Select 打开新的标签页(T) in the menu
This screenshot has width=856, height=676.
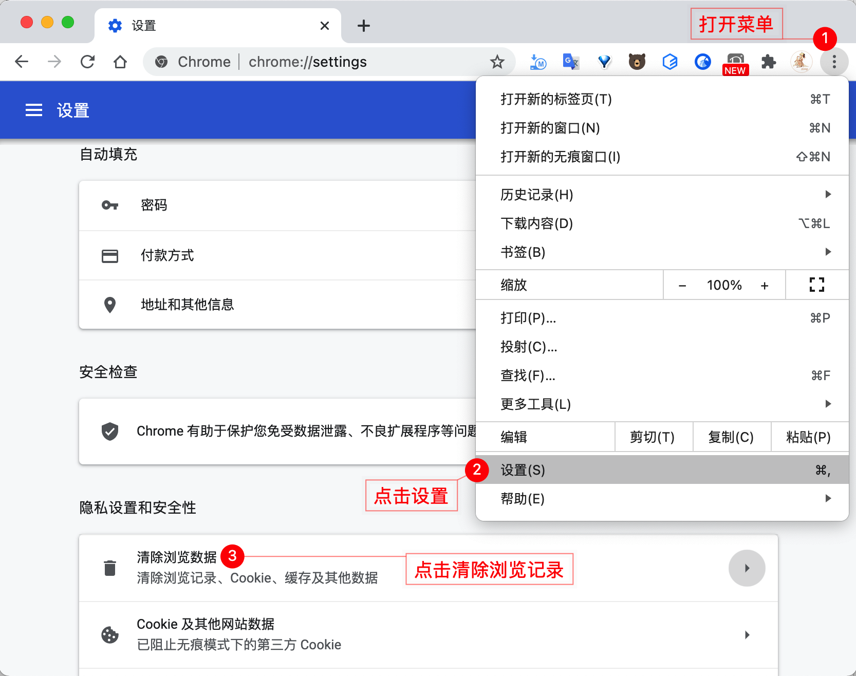[662, 99]
